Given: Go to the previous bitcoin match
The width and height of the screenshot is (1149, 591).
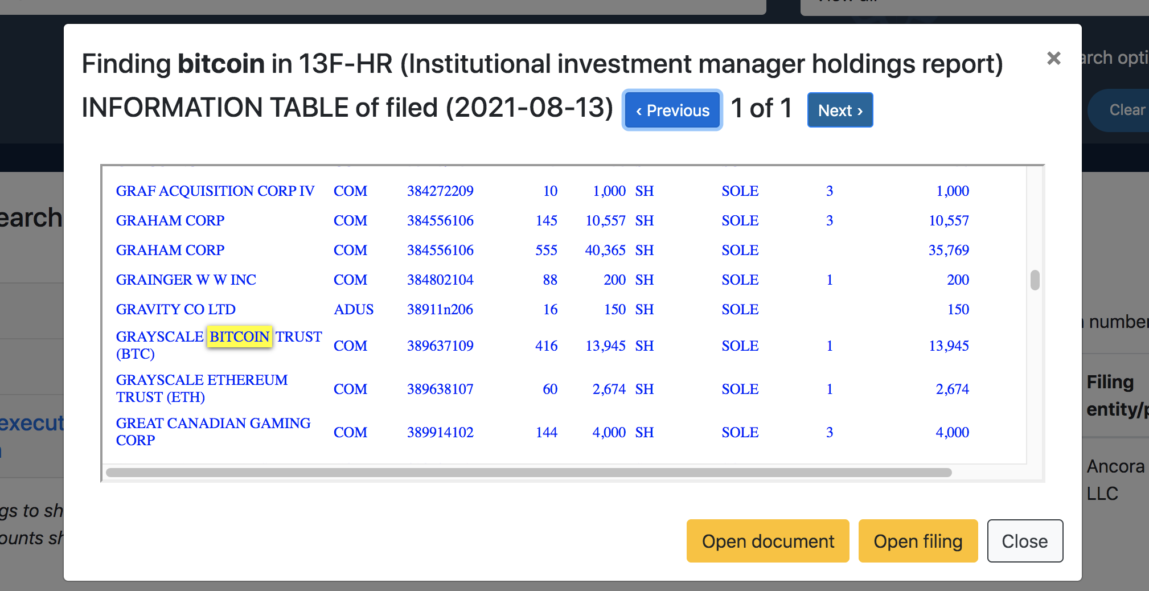Looking at the screenshot, I should click(672, 110).
